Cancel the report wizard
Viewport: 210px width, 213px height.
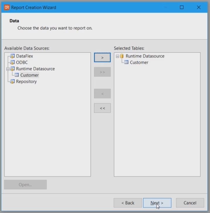click(190, 203)
